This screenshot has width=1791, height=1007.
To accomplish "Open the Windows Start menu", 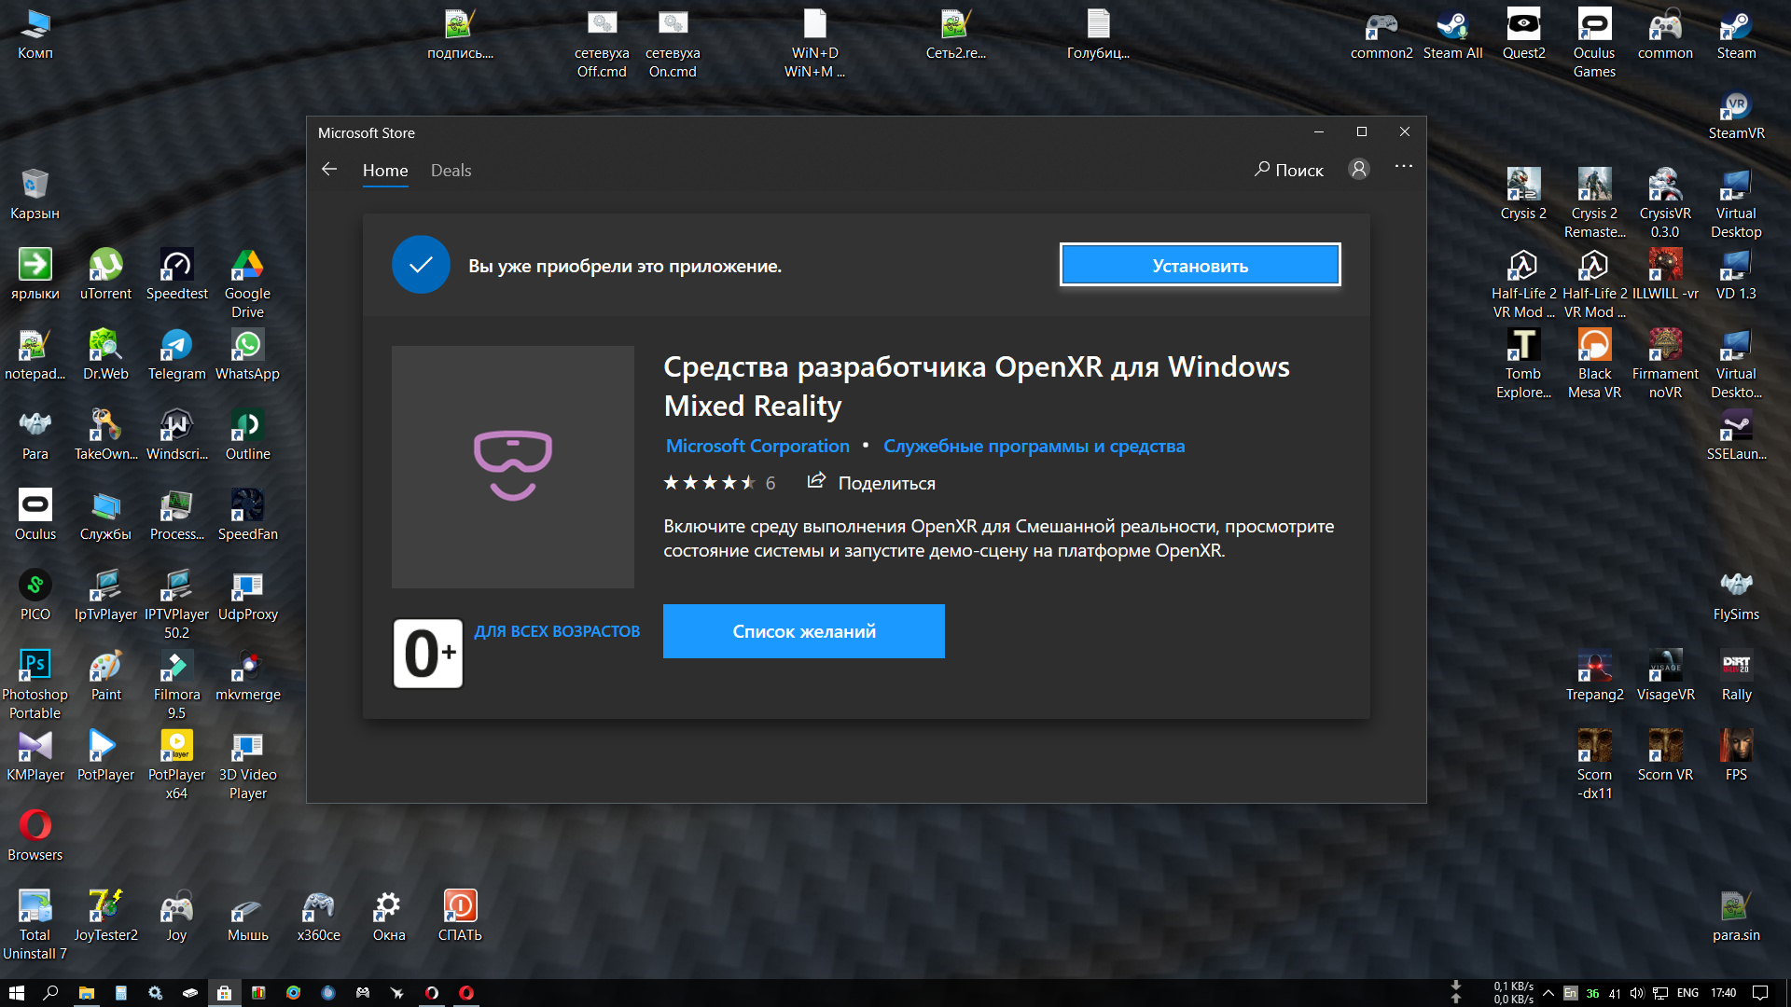I will [16, 993].
